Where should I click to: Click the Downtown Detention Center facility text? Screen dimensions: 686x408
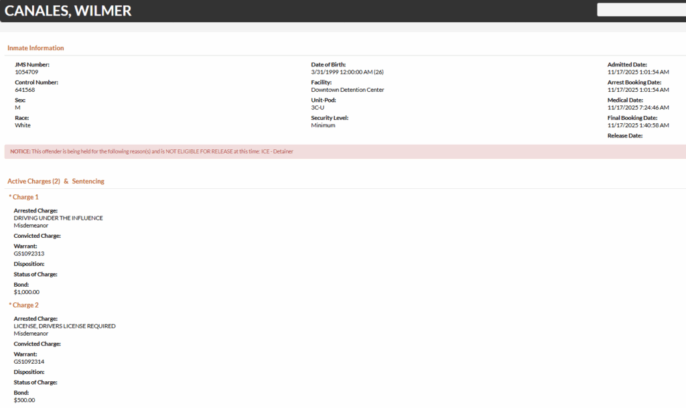(347, 90)
